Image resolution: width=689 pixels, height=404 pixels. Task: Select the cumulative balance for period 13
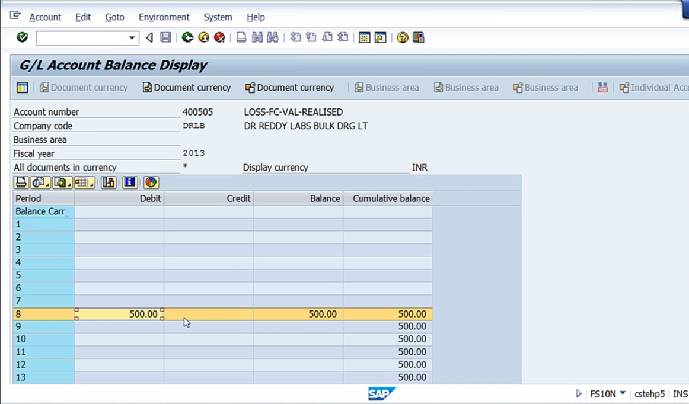click(388, 377)
